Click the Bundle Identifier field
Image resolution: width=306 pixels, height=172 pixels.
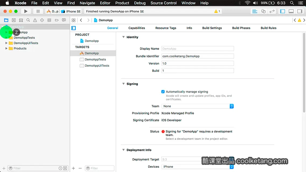(197, 56)
